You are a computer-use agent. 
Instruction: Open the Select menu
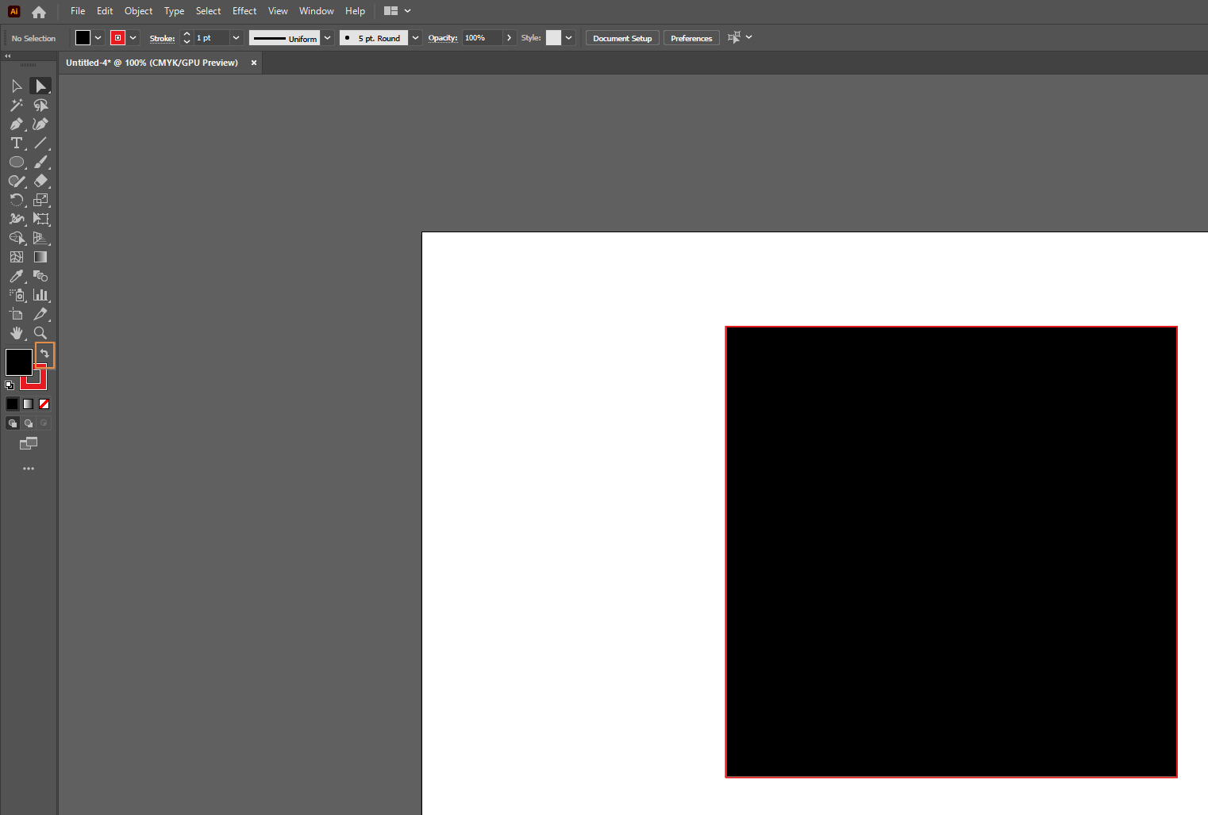(208, 11)
